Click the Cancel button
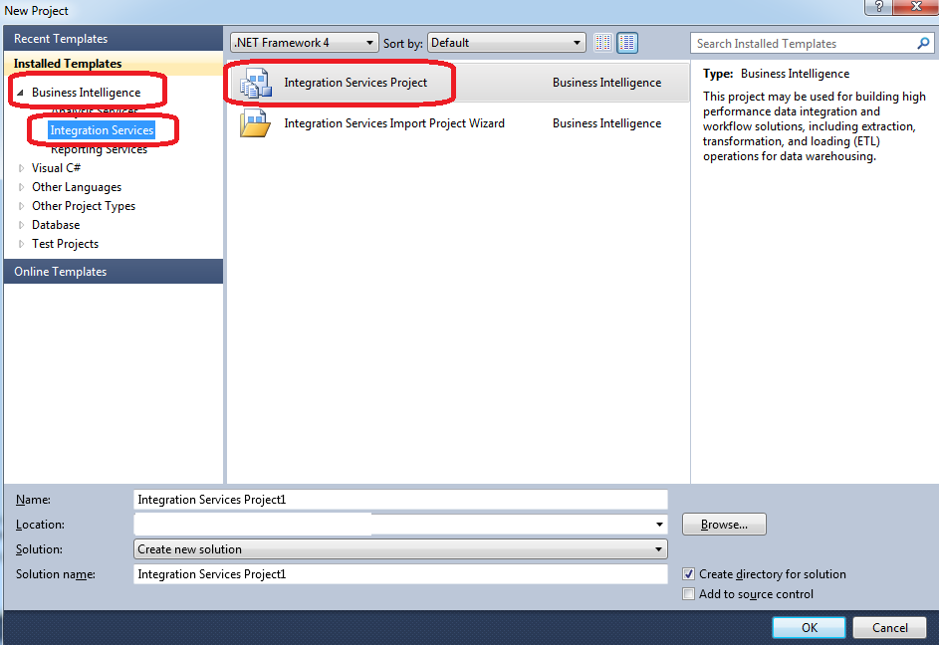939x645 pixels. [889, 628]
